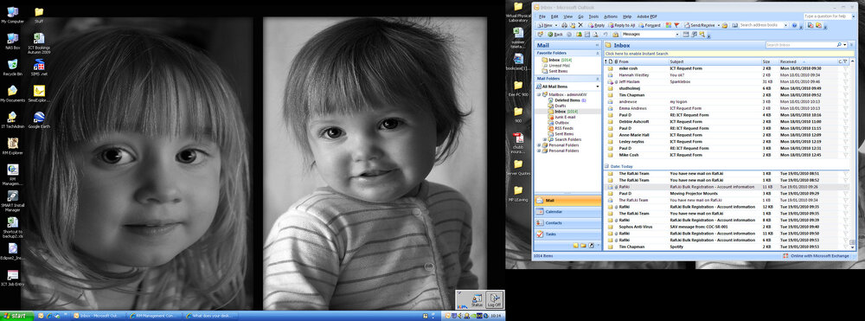Toggle flag on Tim Chapman Spotify email

[846, 247]
